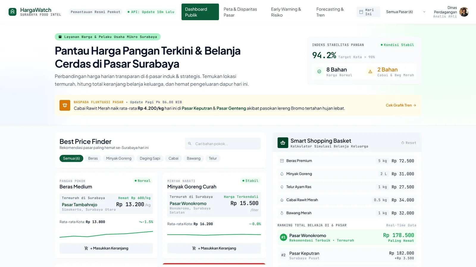Select the Cabai filter chip
The height and width of the screenshot is (267, 476).
tap(173, 158)
